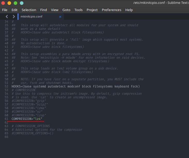This screenshot has width=189, height=158.
Task: Click the #COMPRESSION_OPTIONS=() line
Action: click(x=32, y=133)
